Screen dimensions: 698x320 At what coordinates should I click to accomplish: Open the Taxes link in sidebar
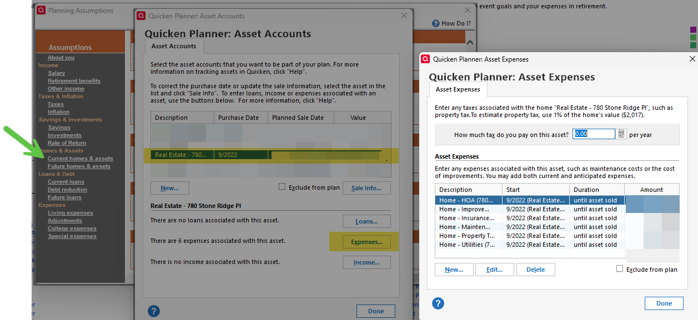pos(56,104)
